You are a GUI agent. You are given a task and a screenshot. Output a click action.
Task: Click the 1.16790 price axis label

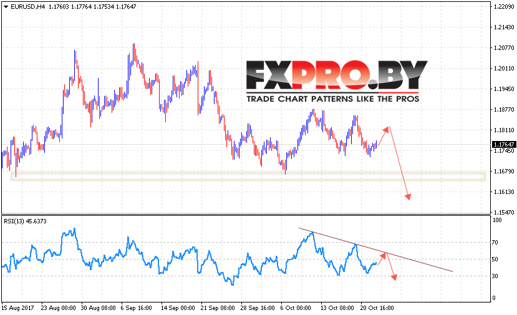(504, 171)
